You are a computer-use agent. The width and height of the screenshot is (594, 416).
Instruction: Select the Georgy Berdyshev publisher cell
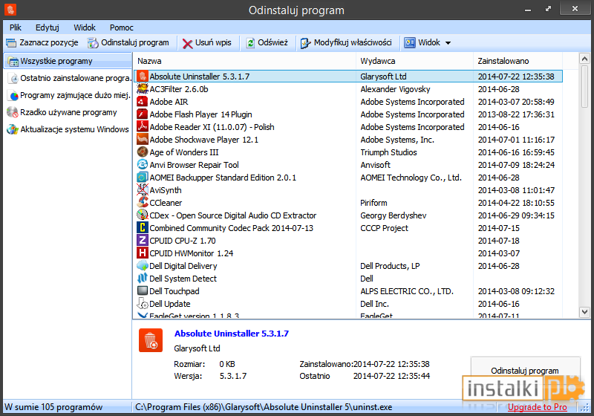pyautogui.click(x=394, y=215)
